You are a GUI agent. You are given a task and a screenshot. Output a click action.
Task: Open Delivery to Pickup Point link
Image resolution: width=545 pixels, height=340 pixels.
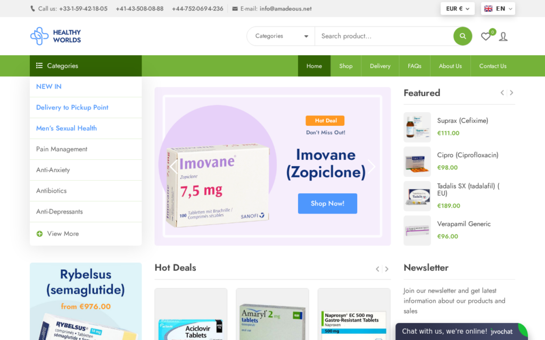coord(72,107)
